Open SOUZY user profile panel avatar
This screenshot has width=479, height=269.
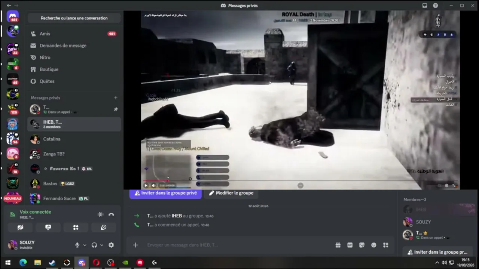pos(13,245)
